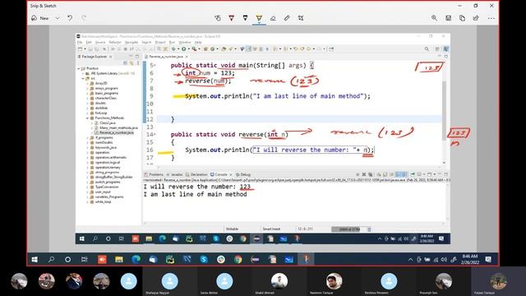Select Prosenjit Sen's participant thumbnail
Image resolution: width=526 pixels, height=296 pixels.
click(444, 281)
